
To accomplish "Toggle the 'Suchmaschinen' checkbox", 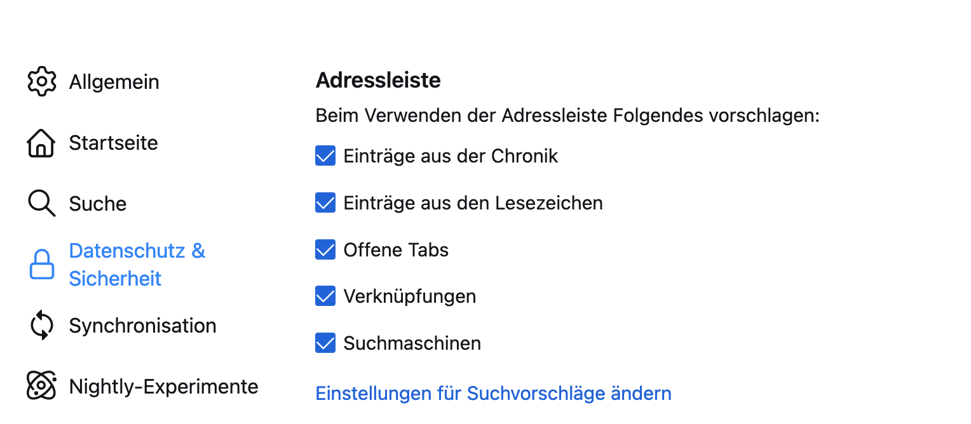I will (x=325, y=343).
